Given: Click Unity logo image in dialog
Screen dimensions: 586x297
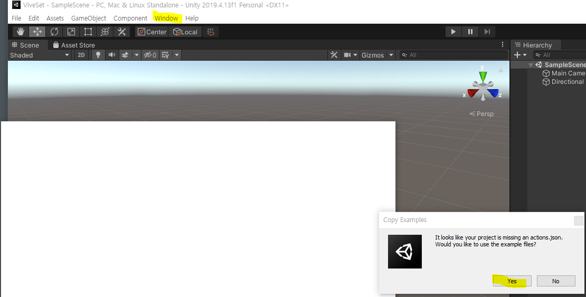Looking at the screenshot, I should coord(405,252).
